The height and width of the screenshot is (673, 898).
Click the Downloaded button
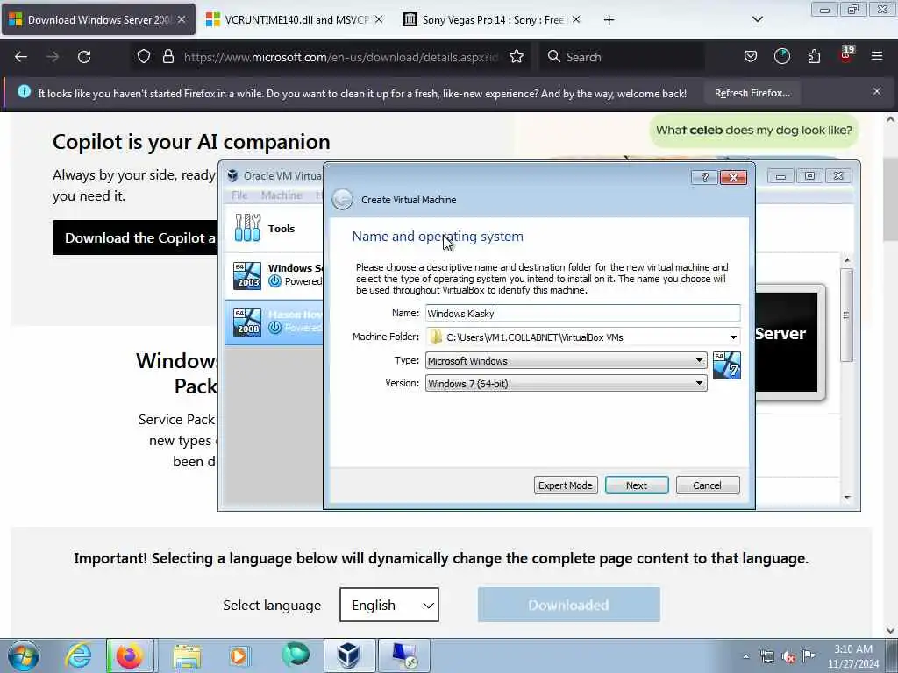click(568, 605)
